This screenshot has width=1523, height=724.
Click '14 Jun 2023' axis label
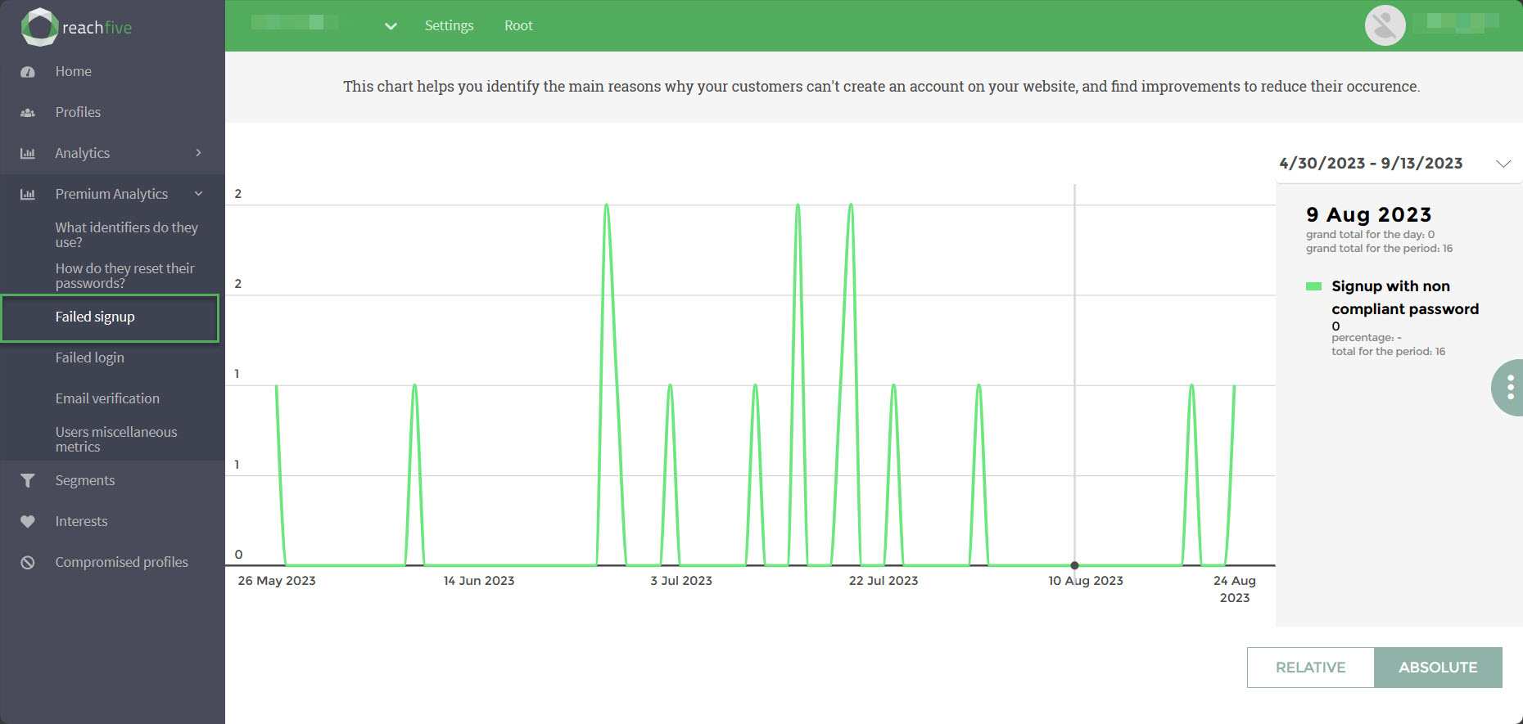tap(479, 581)
